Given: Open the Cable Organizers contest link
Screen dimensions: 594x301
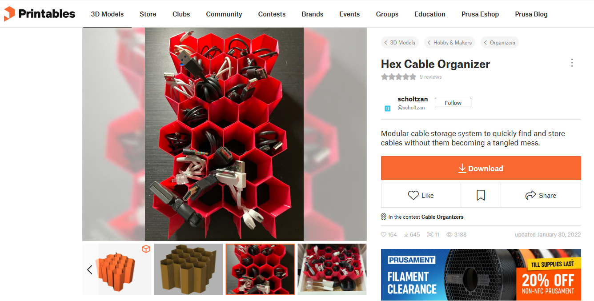Looking at the screenshot, I should coord(442,217).
